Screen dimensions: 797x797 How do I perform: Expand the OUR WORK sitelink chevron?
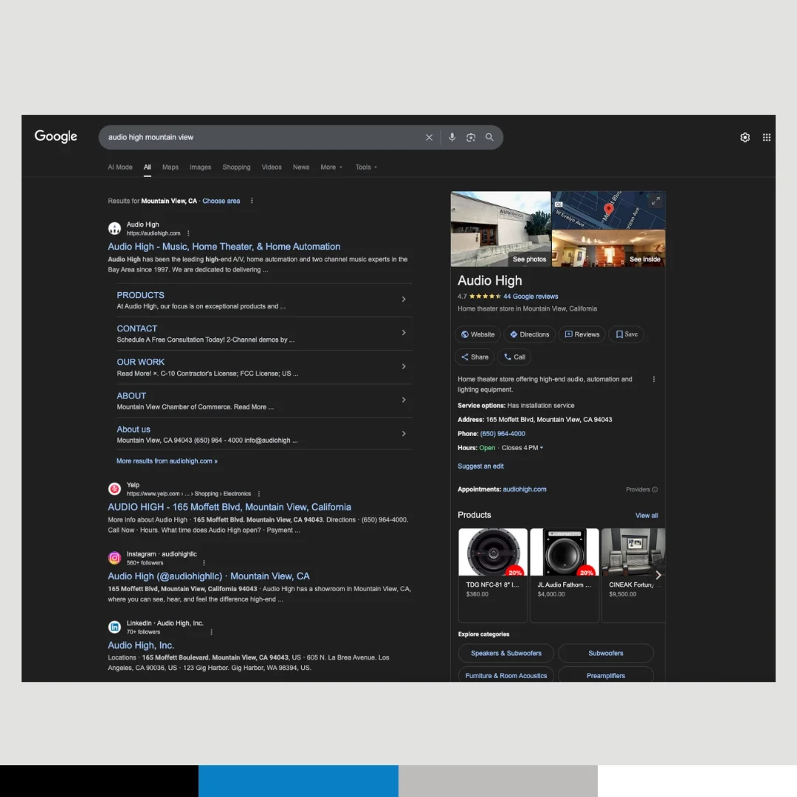point(404,366)
